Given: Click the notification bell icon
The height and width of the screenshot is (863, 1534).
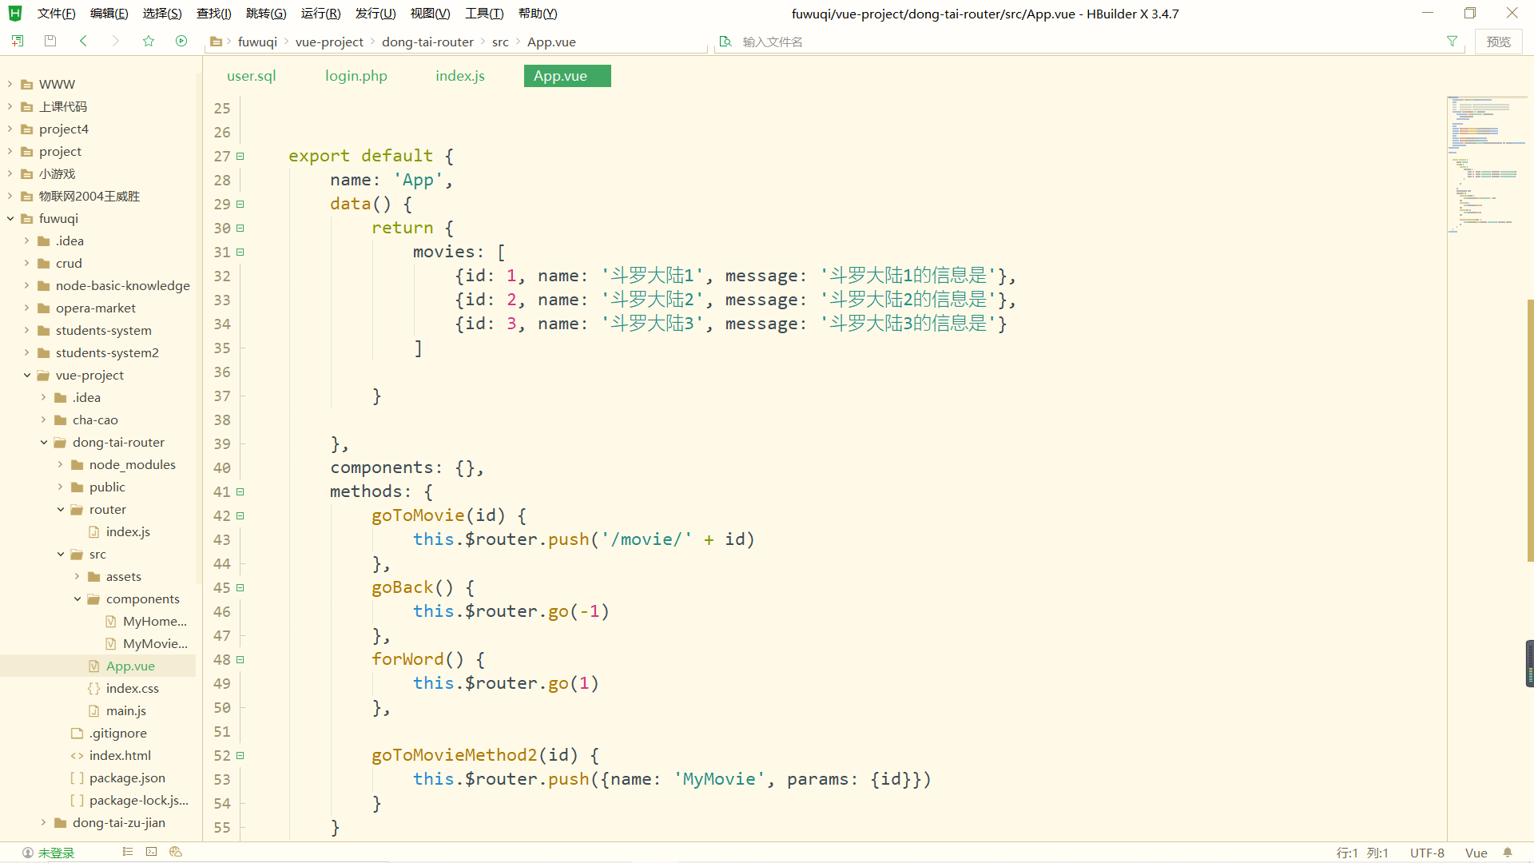Looking at the screenshot, I should [1508, 853].
